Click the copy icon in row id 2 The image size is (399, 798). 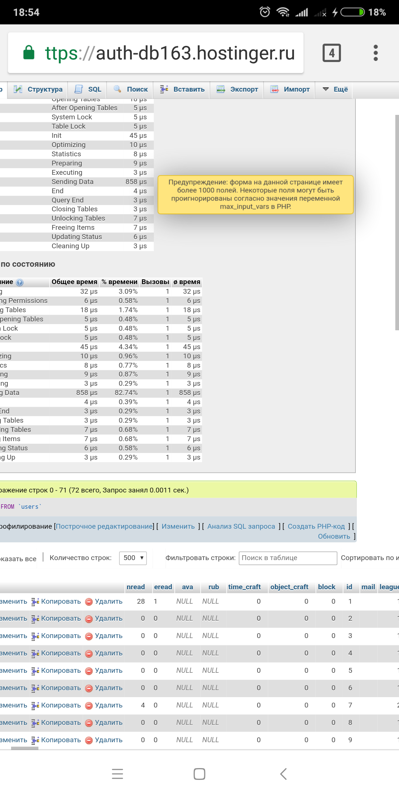click(x=35, y=619)
